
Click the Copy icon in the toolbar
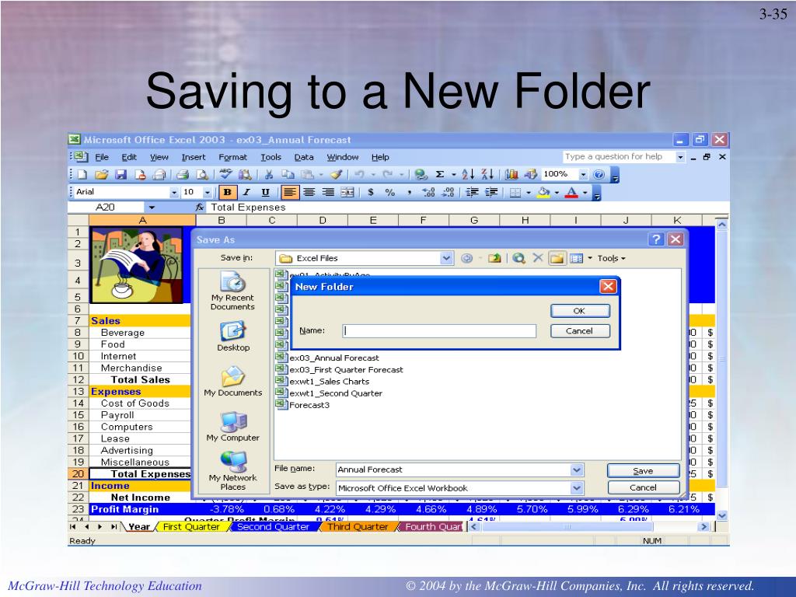tap(288, 175)
